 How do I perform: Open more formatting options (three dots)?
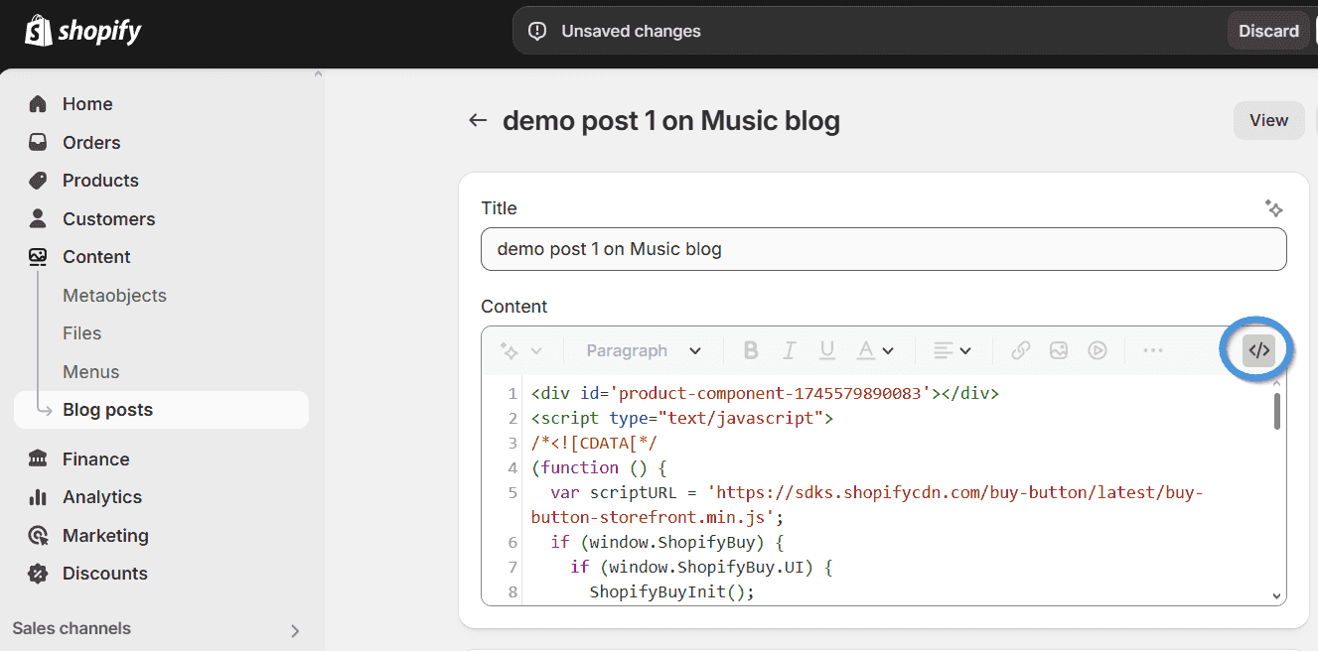[x=1153, y=350]
